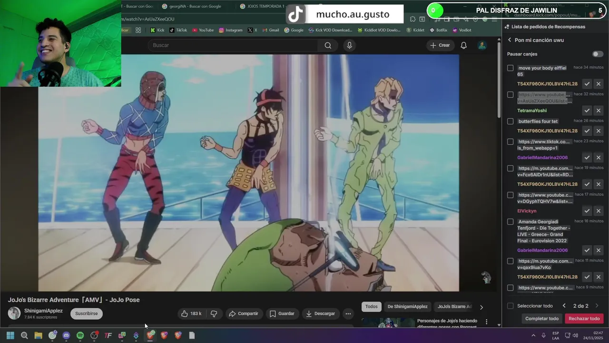Open options for the Jojo's suggested video

click(486, 322)
